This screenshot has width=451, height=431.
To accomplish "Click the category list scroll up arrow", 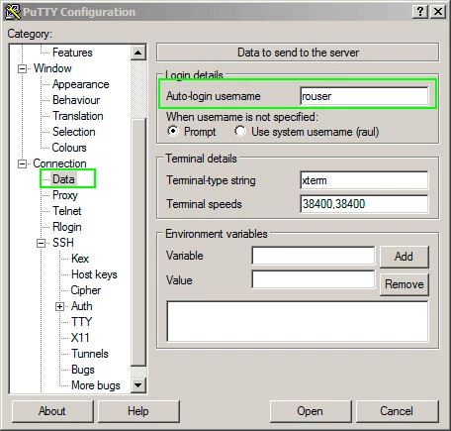I will 138,53.
